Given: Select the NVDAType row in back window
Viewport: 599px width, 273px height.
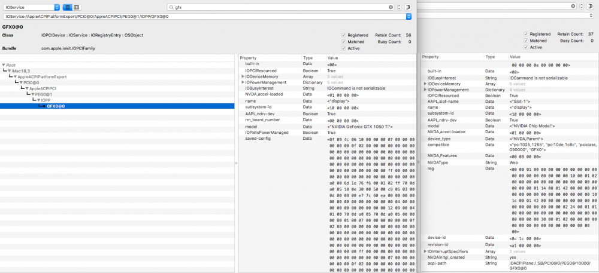Looking at the screenshot, I should [x=510, y=162].
